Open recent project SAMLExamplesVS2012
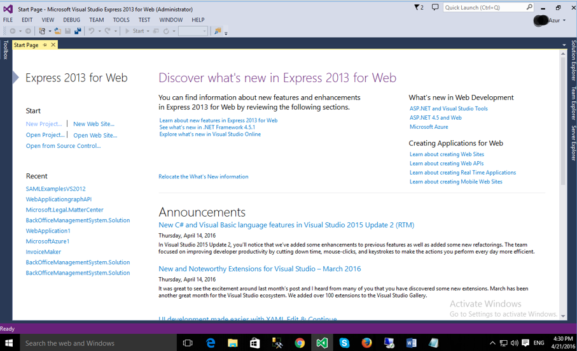 tap(55, 189)
